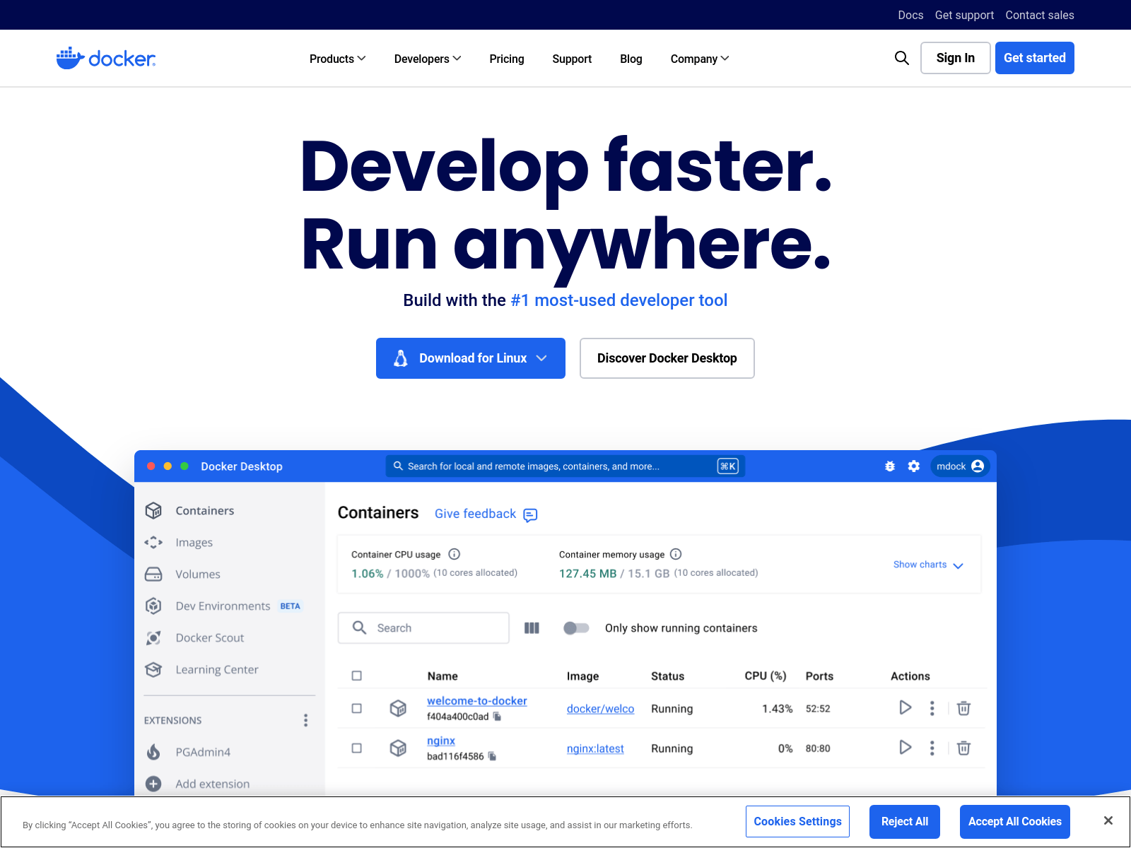Click Get support in the top bar
The width and height of the screenshot is (1131, 848).
(964, 15)
